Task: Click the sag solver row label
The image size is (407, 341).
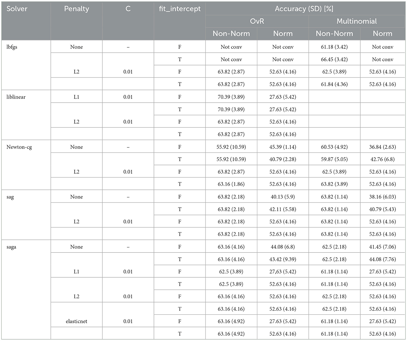Action: [x=10, y=197]
